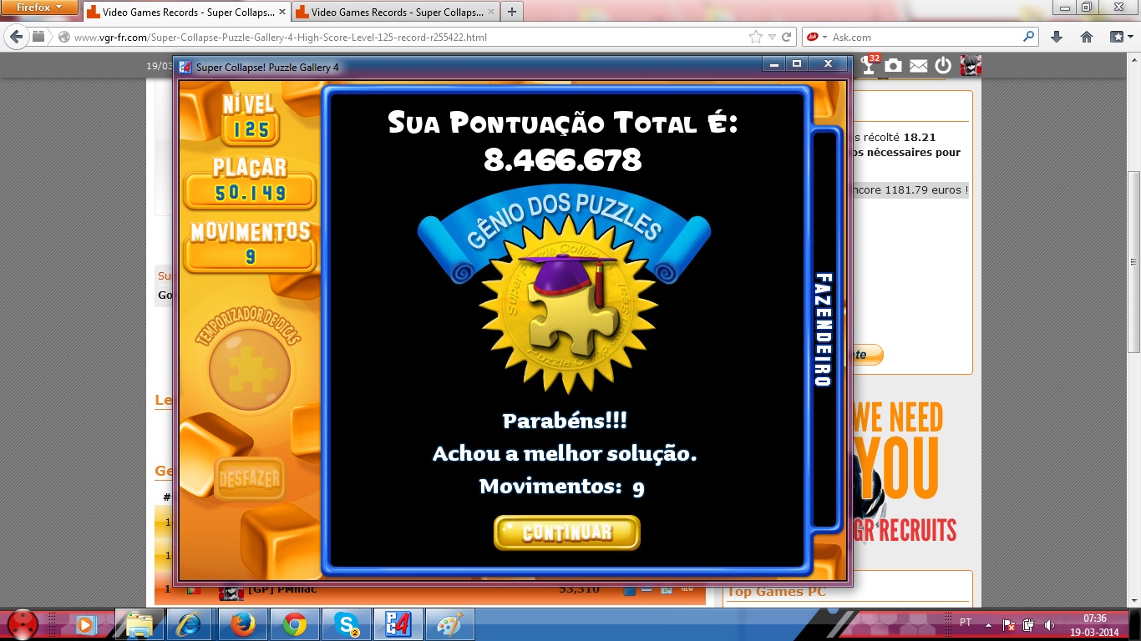Open the envelope messages icon

click(x=919, y=66)
